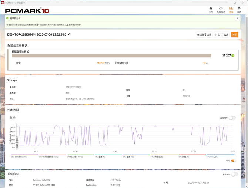Screen dimensions: 248x188
Task: Toggle the 系统细节 (system details) switch
Action: (235, 174)
